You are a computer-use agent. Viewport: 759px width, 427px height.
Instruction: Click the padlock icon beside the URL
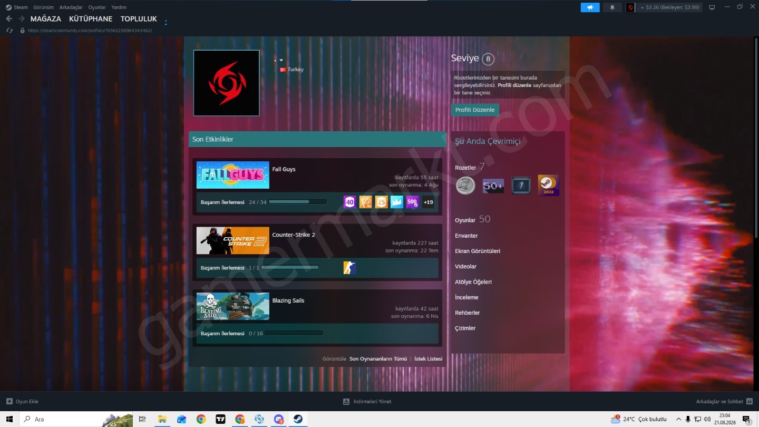point(22,31)
